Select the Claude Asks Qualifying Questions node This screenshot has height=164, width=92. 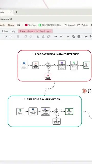coord(45,111)
